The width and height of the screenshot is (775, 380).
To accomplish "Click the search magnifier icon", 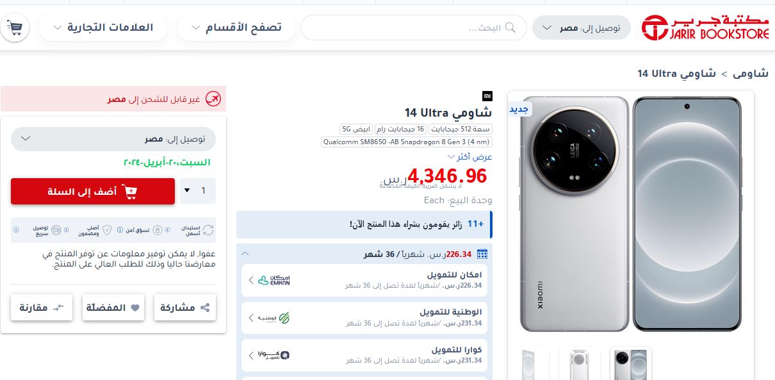I will coord(510,28).
